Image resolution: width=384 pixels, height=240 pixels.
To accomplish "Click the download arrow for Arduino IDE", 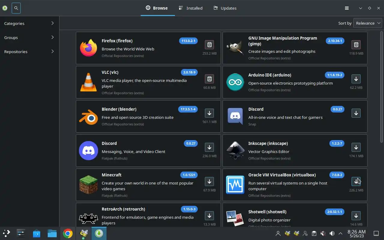I will [356, 79].
